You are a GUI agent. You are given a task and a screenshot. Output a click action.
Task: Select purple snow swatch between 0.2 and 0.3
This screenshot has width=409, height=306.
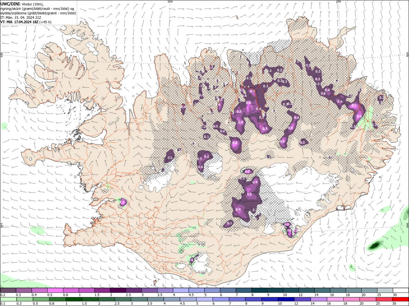pos(8,290)
